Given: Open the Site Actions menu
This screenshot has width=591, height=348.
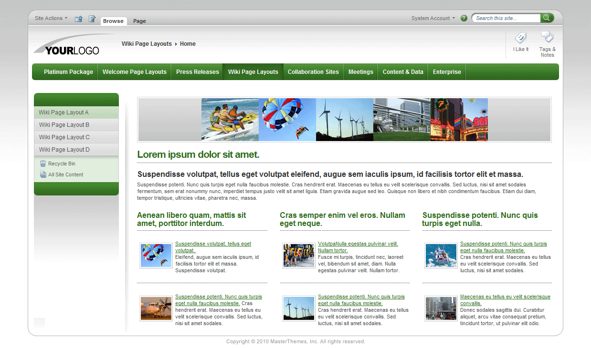Looking at the screenshot, I should coord(49,18).
